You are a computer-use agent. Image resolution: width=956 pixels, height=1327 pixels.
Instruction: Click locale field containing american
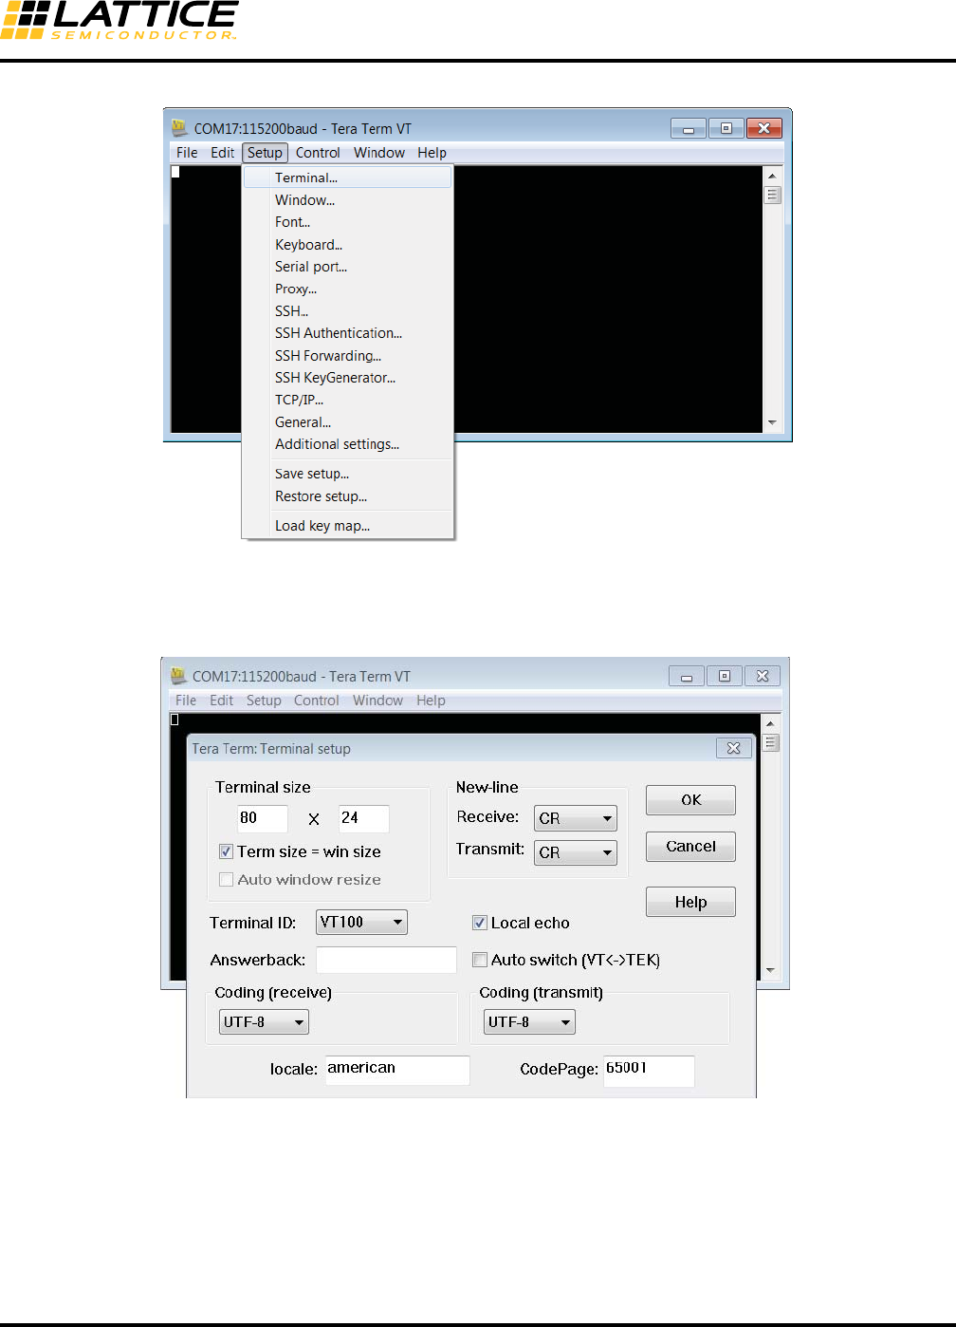pyautogui.click(x=397, y=1070)
